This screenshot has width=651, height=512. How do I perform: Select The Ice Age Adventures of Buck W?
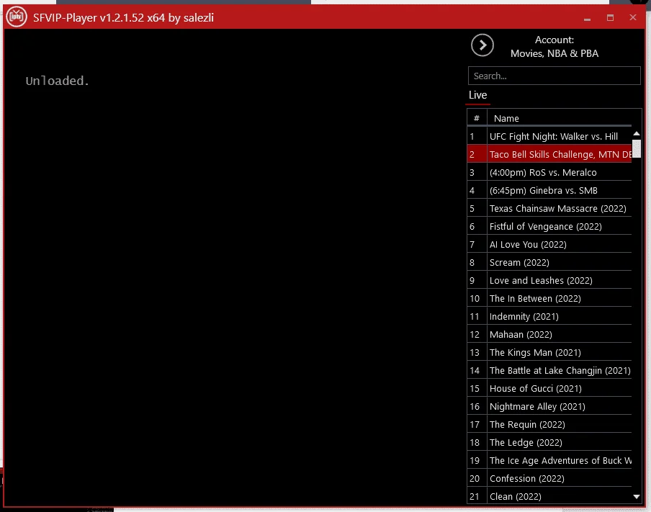549,460
